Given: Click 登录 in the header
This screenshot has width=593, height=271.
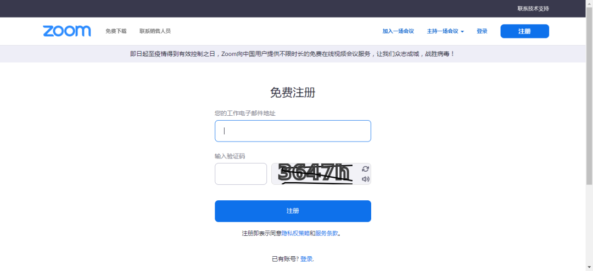Looking at the screenshot, I should [482, 31].
